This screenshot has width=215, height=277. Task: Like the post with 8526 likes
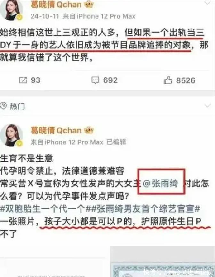pyautogui.click(x=168, y=80)
